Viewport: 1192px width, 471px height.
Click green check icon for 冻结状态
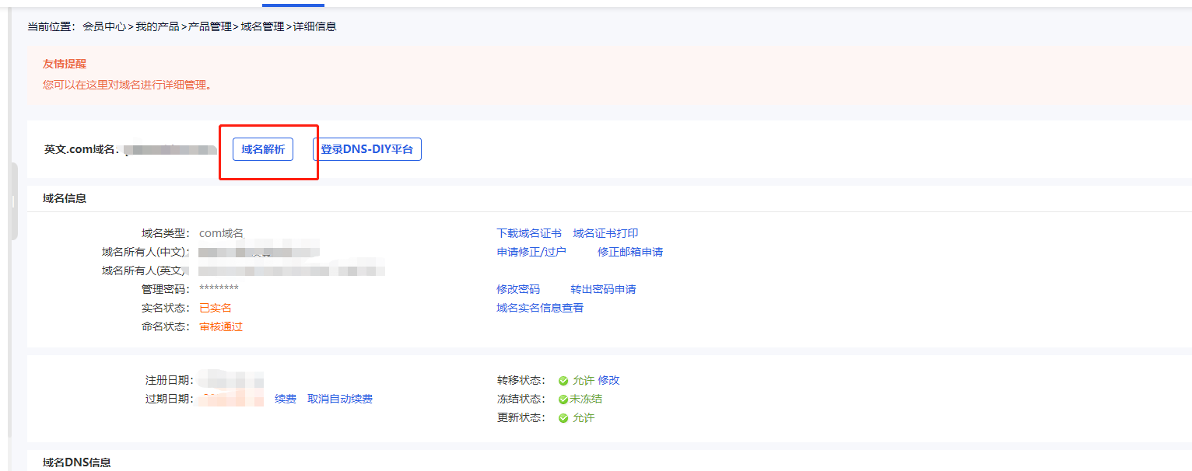click(563, 399)
